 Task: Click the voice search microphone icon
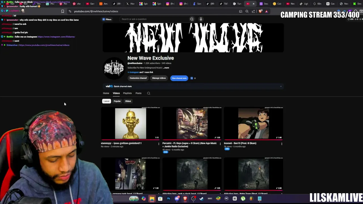[201, 19]
